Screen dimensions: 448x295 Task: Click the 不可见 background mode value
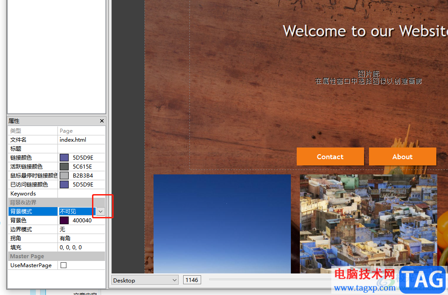(77, 212)
